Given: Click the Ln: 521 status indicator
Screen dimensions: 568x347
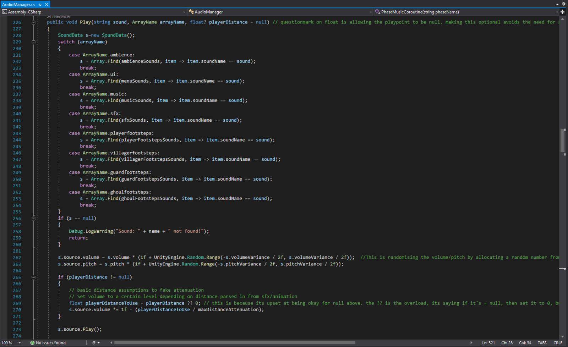Looking at the screenshot, I should coord(488,343).
